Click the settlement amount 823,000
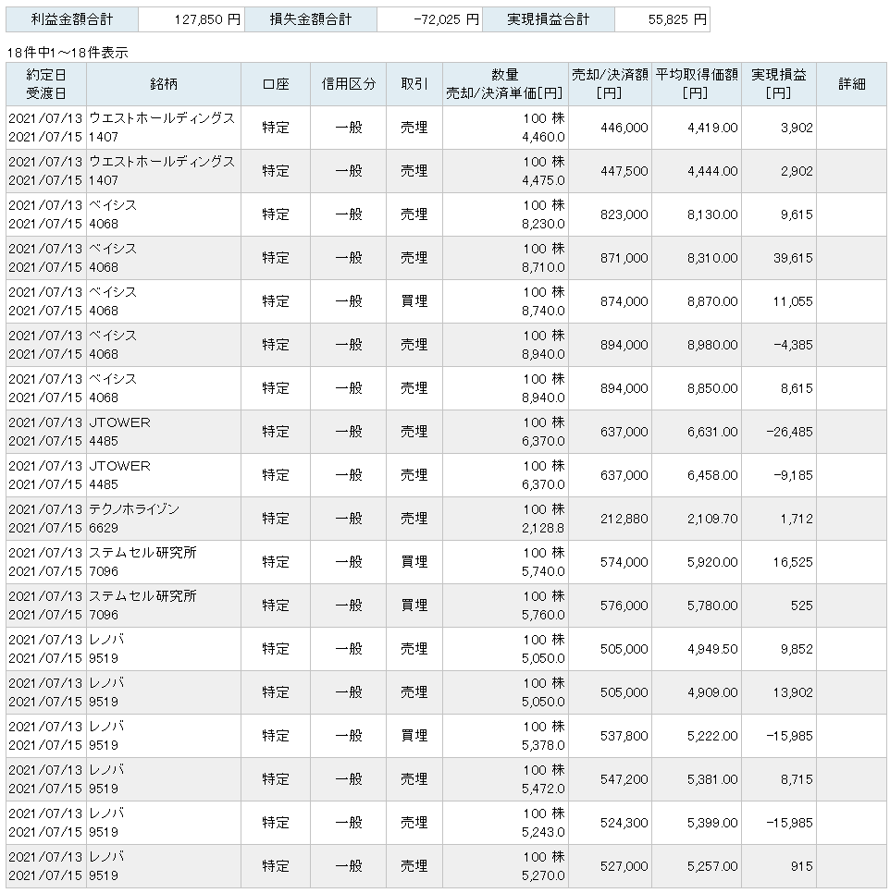The width and height of the screenshot is (890, 893). pos(624,214)
